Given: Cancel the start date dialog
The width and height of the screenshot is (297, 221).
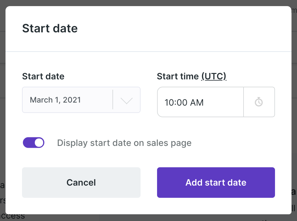Looking at the screenshot, I should (81, 182).
